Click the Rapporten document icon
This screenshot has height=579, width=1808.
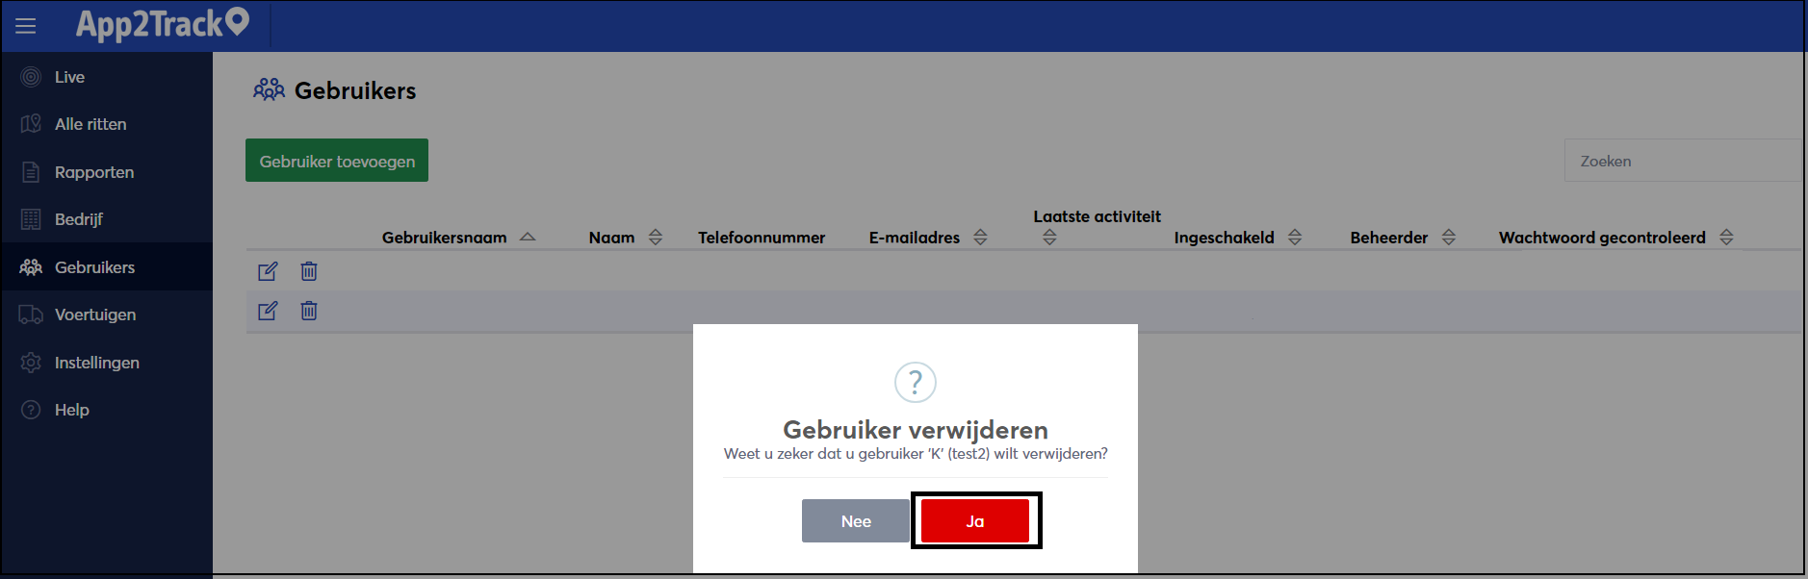tap(31, 172)
